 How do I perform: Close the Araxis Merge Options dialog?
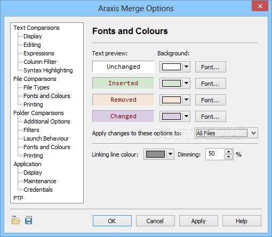(x=260, y=6)
